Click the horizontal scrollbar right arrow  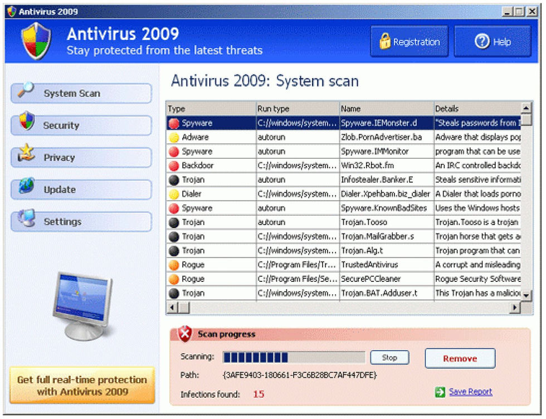[x=514, y=308]
